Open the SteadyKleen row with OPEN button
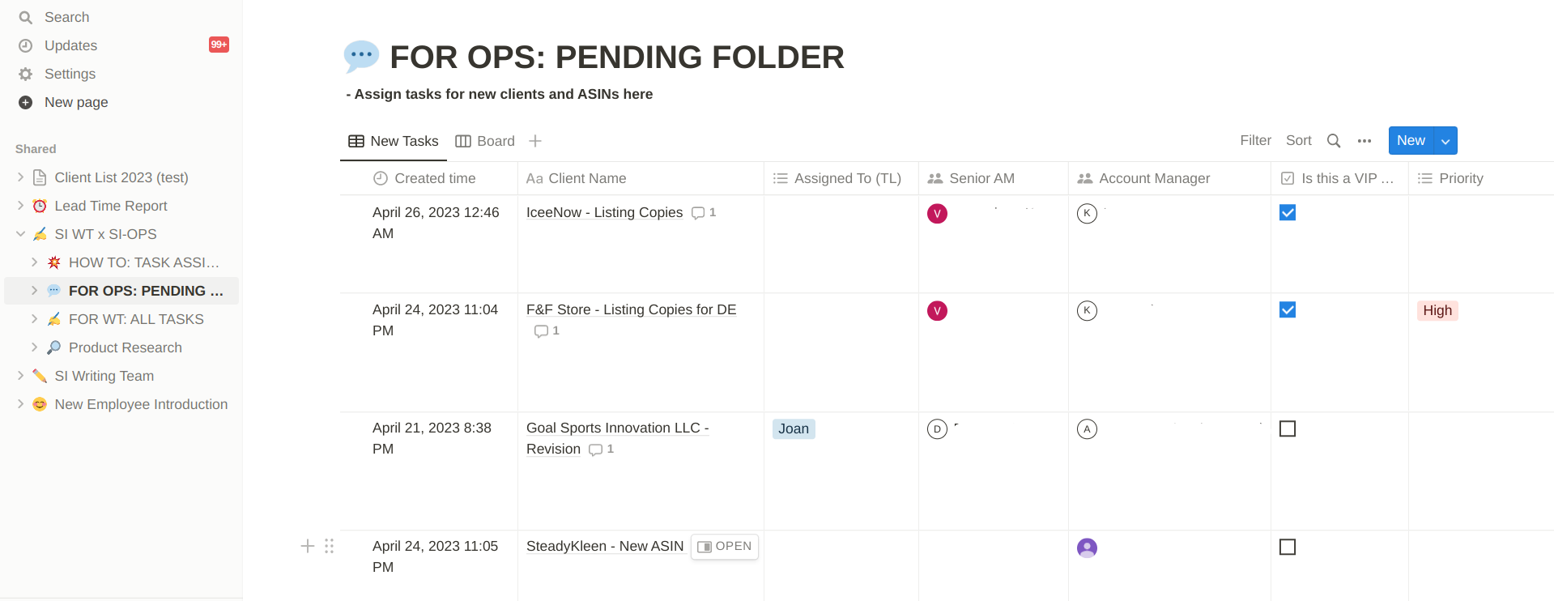 725,547
